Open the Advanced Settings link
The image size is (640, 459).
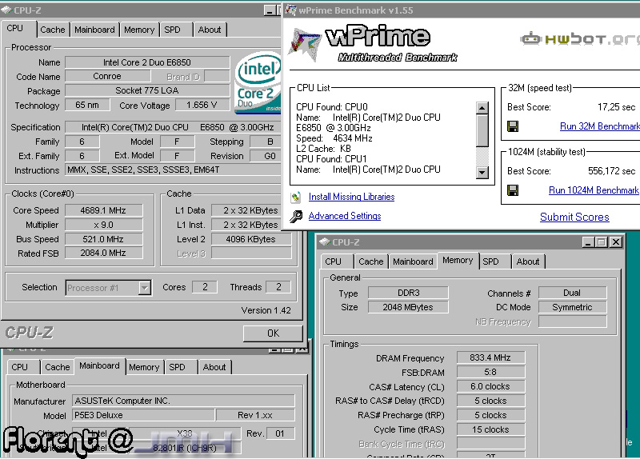(345, 216)
